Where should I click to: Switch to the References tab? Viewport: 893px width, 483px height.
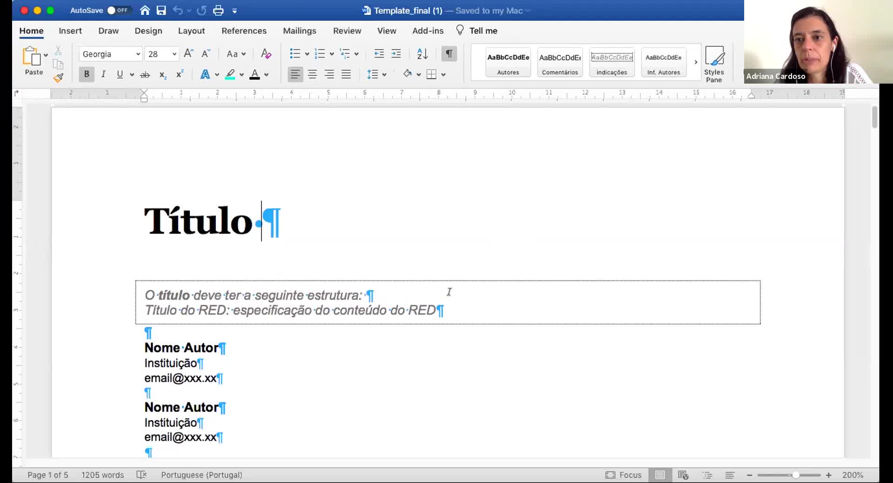[244, 31]
